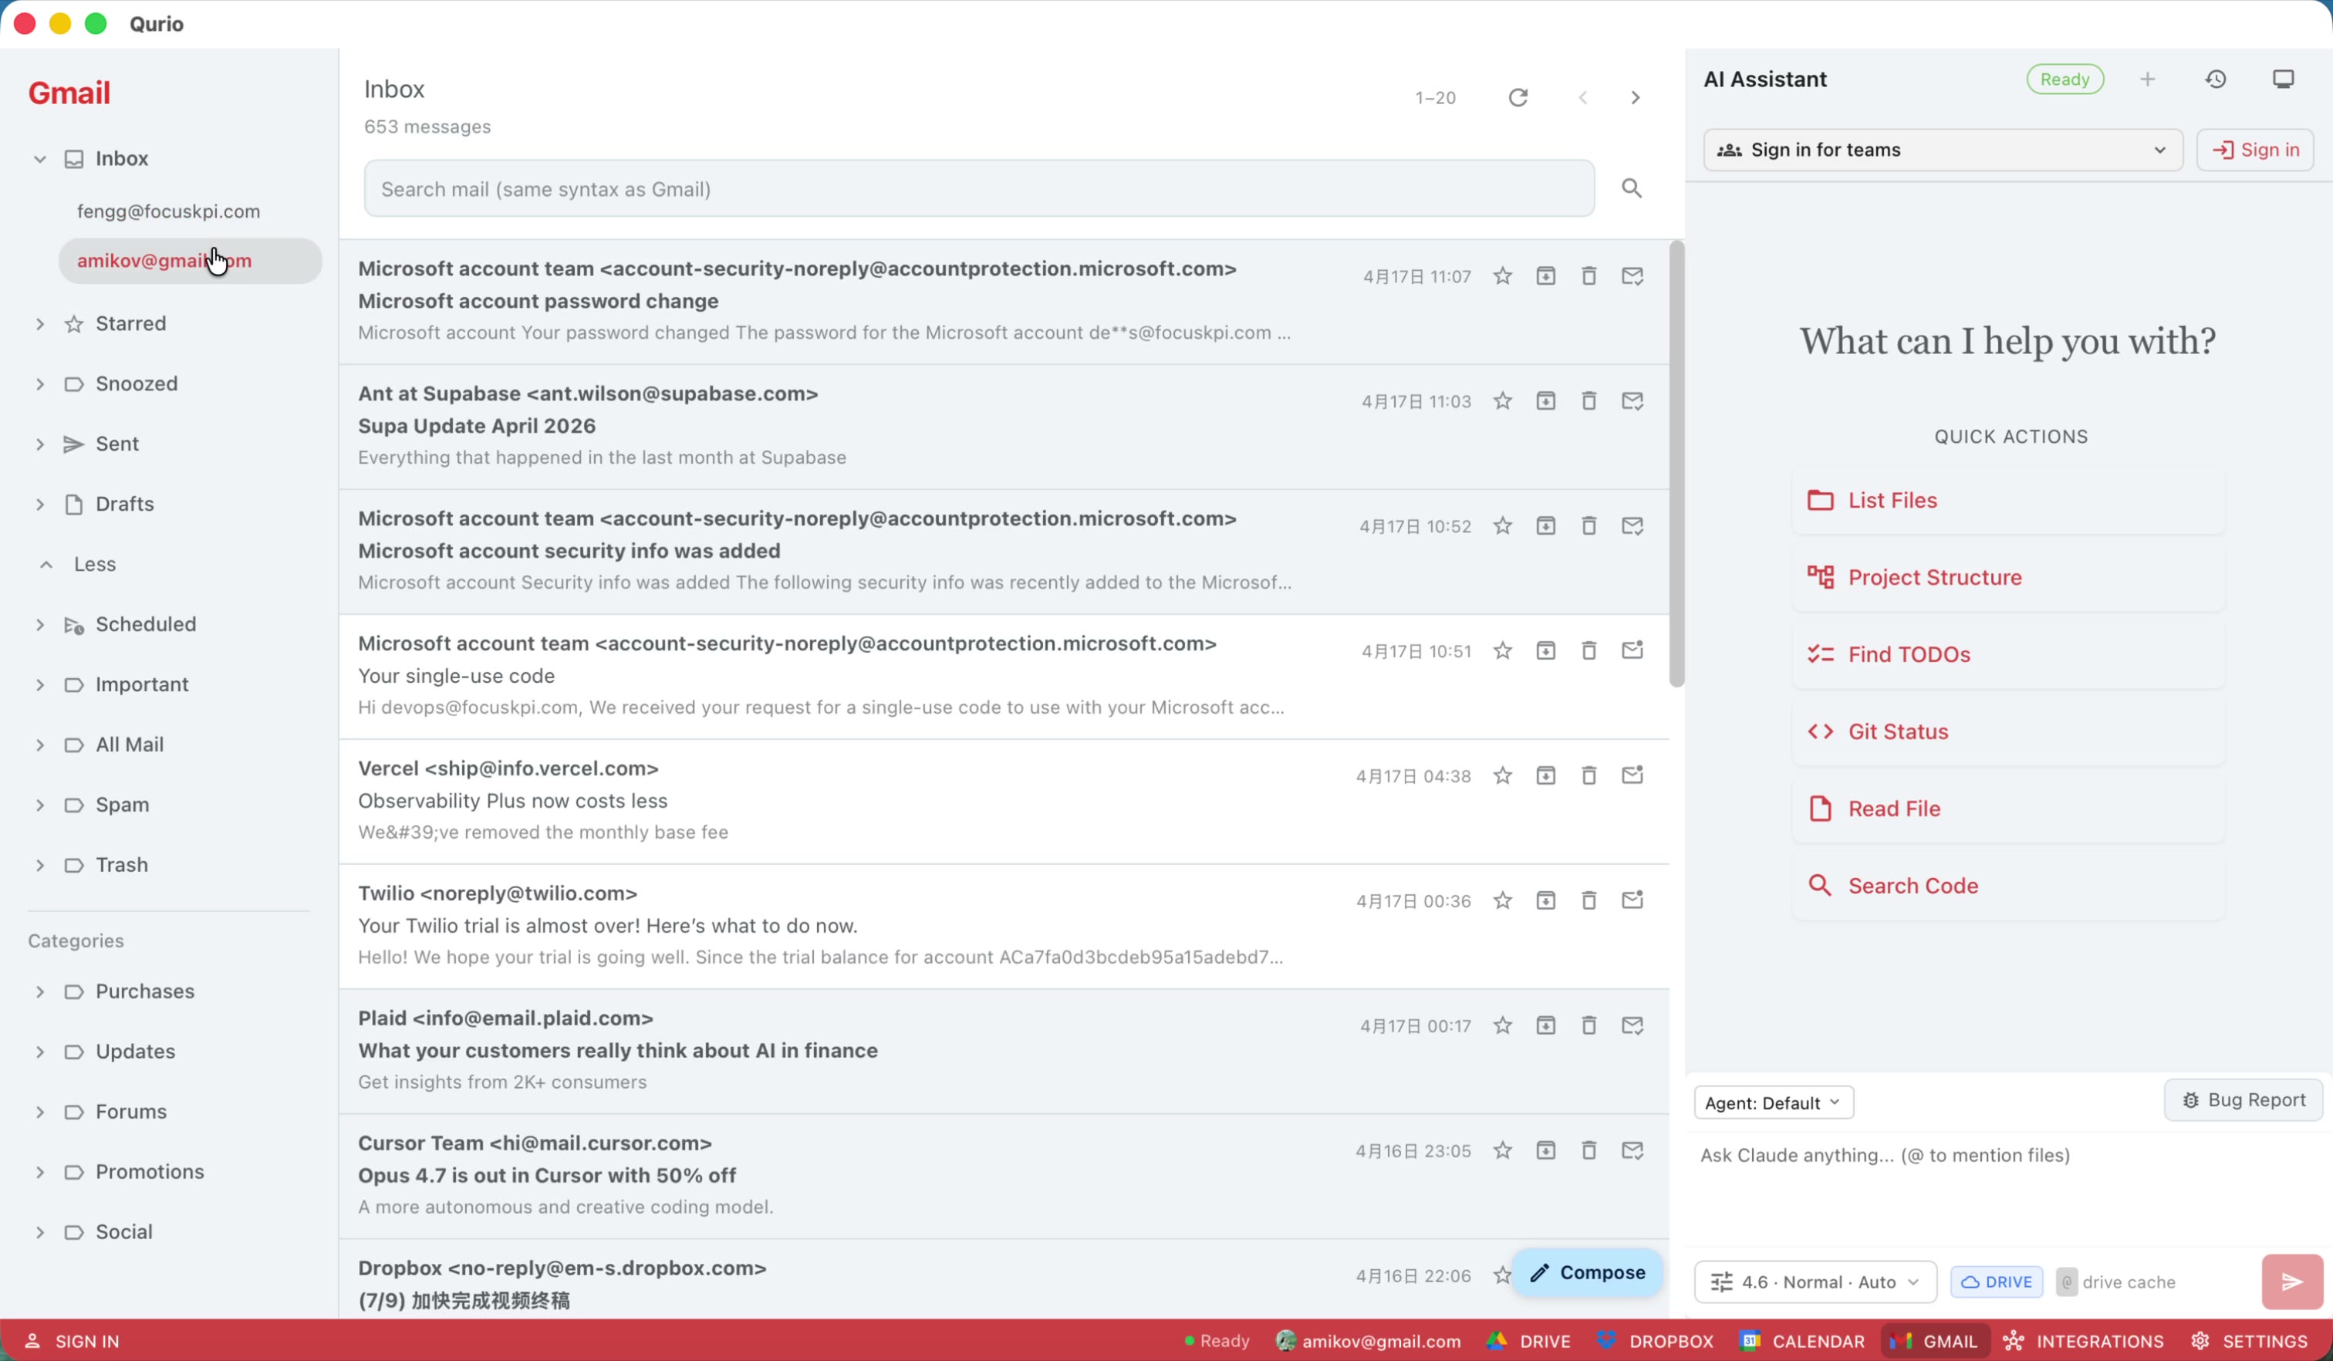Click the mail search magnifier icon
Viewport: 2333px width, 1361px height.
coord(1631,188)
